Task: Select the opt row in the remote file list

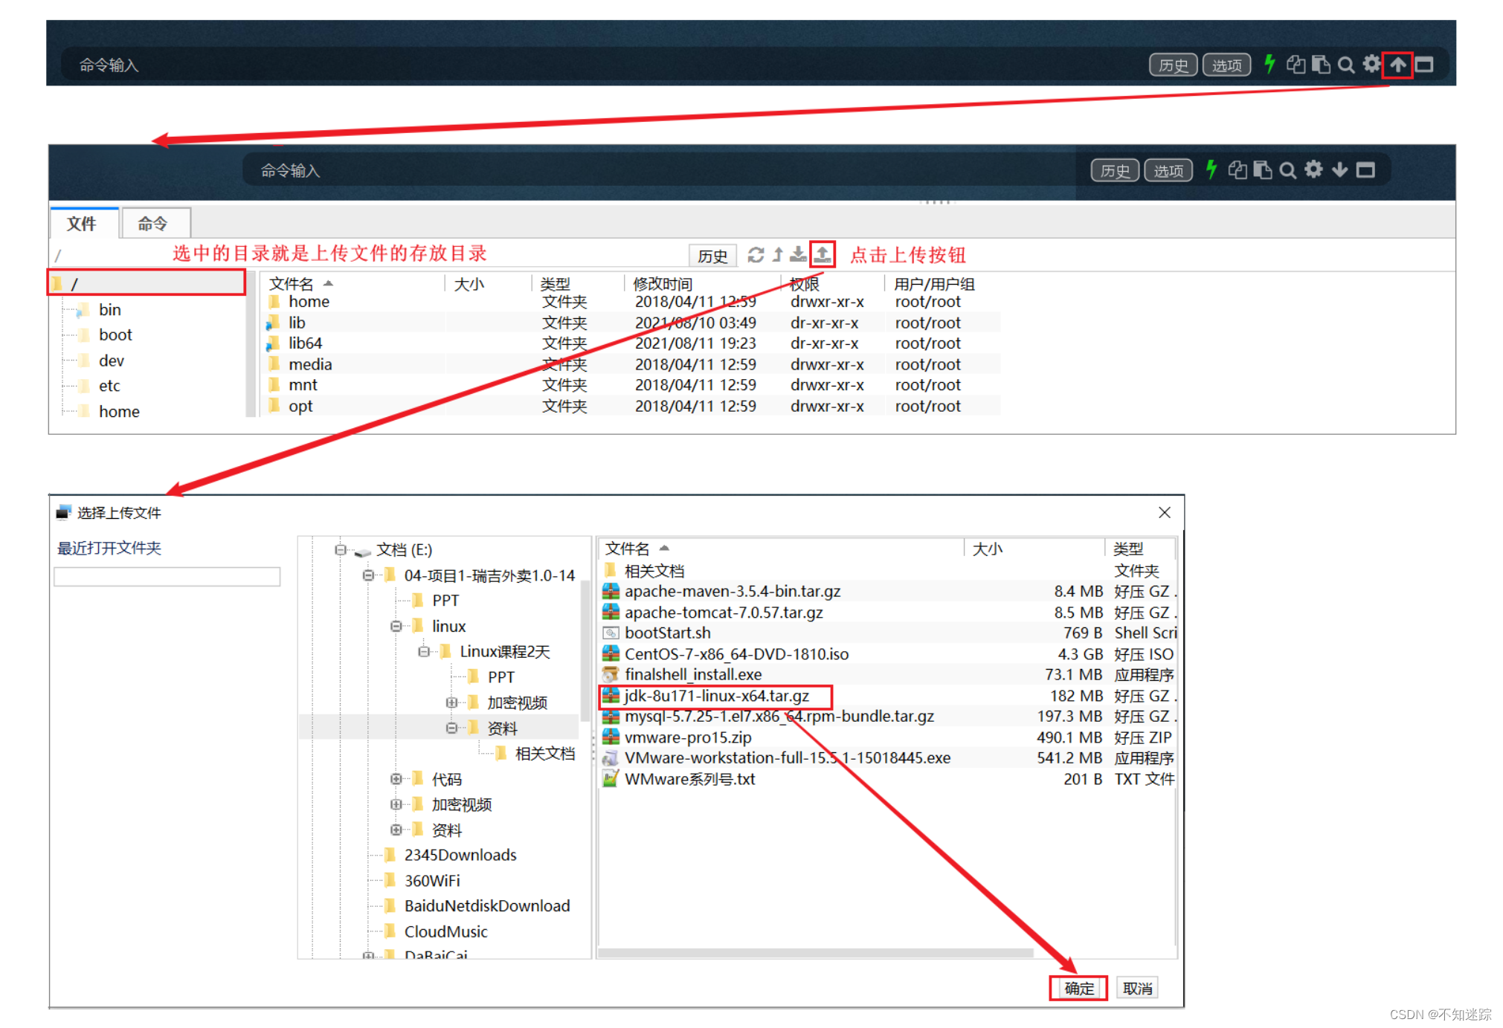Action: tap(632, 406)
